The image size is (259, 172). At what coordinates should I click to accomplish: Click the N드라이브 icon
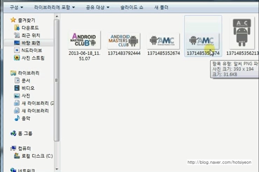(17, 50)
